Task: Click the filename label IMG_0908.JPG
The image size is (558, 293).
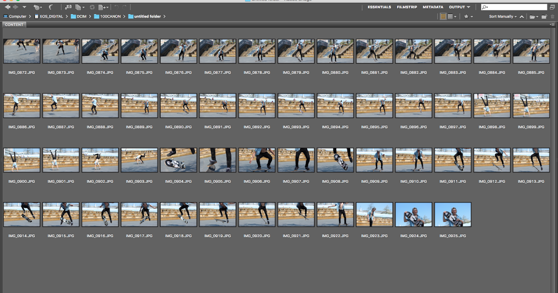Action: pos(335,181)
